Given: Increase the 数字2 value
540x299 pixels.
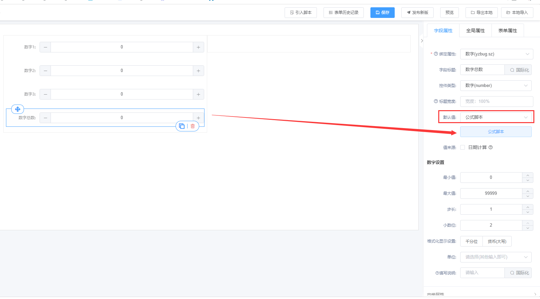Looking at the screenshot, I should 199,71.
